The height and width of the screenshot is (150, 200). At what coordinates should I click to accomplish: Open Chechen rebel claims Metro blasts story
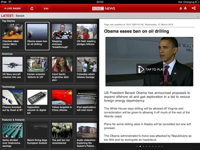coord(12,36)
